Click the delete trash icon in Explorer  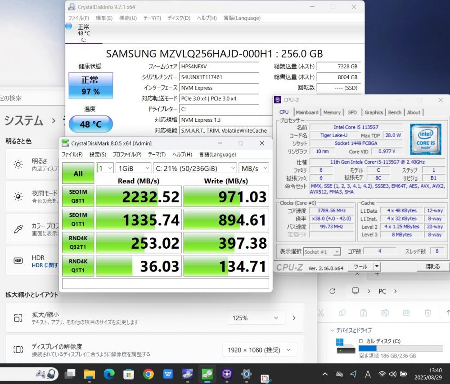point(427,313)
